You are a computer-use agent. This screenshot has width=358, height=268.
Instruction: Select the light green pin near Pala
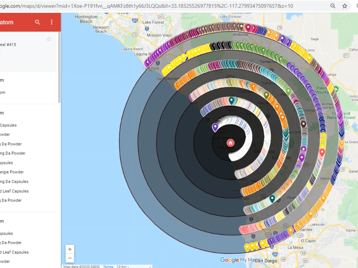click(288, 91)
